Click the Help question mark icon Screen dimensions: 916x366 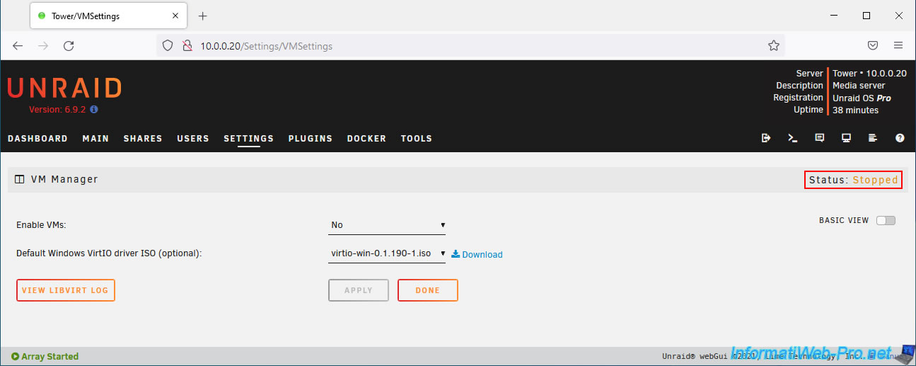click(x=900, y=139)
